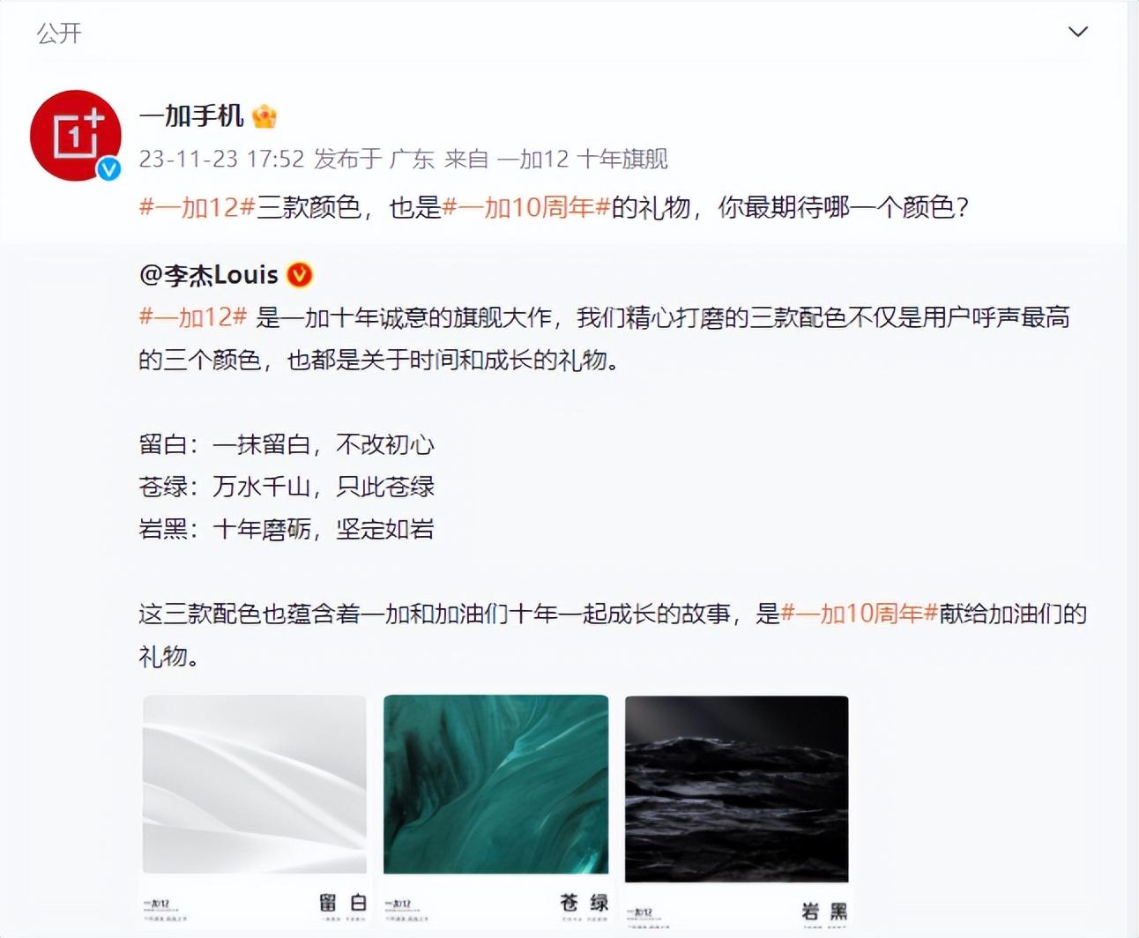
Task: Click the source 一加12 十年旗舰
Action: 583,159
